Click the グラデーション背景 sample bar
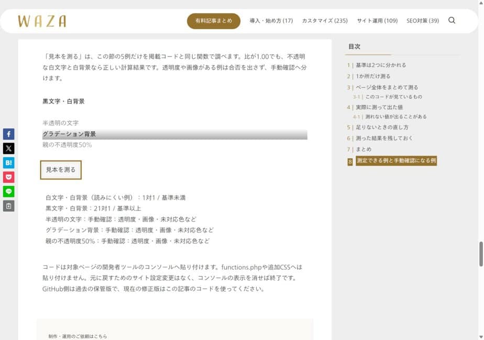The height and width of the screenshot is (340, 484). point(175,134)
